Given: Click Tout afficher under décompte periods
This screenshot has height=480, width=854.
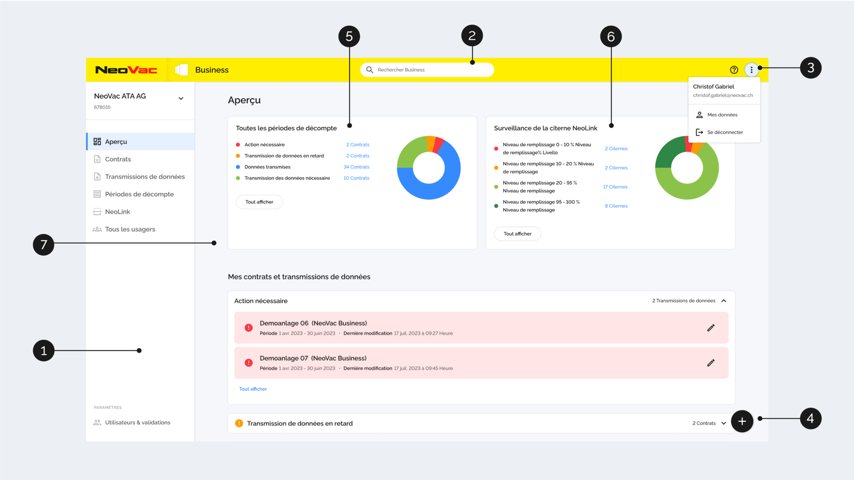Looking at the screenshot, I should (259, 202).
